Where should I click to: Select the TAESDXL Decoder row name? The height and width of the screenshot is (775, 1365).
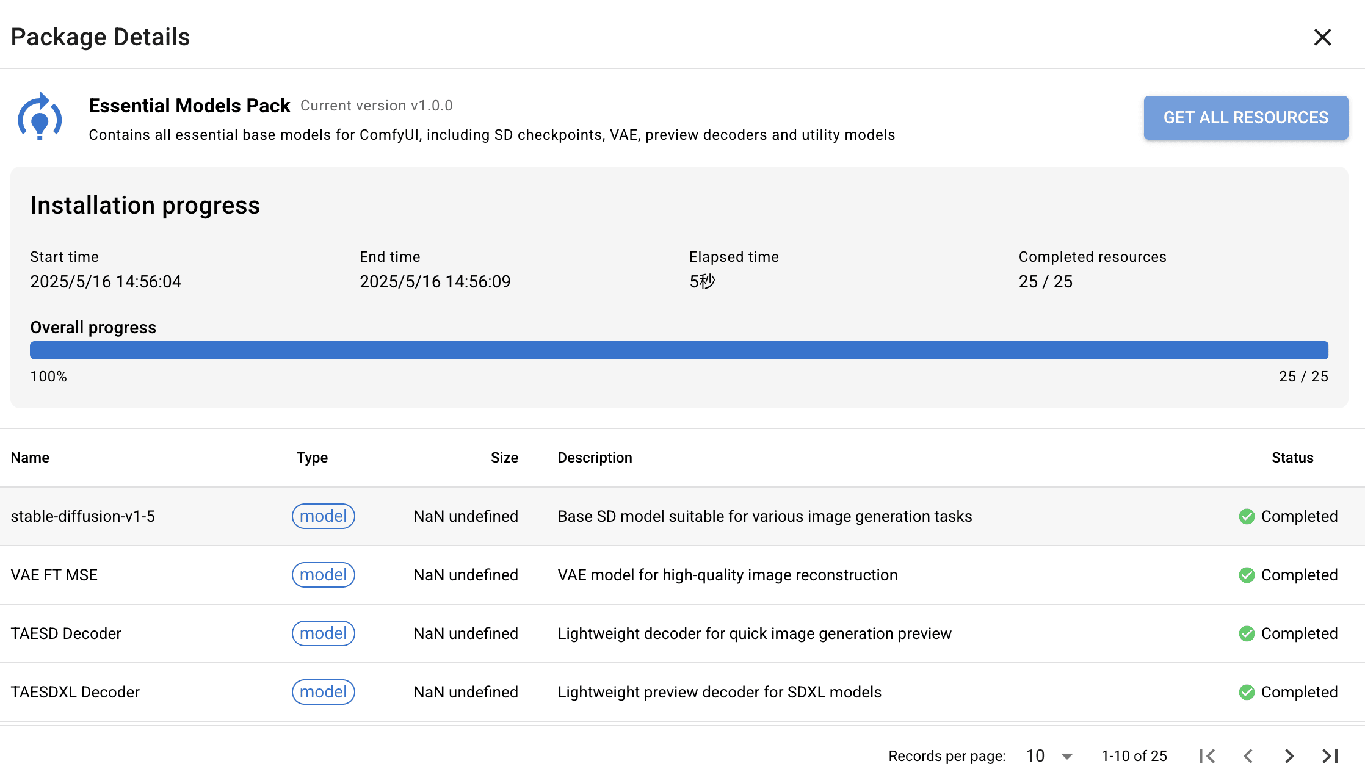click(x=75, y=692)
